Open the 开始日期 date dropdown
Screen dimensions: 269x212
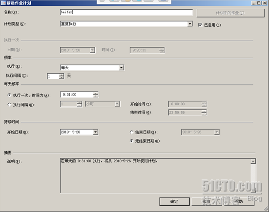(x=95, y=132)
